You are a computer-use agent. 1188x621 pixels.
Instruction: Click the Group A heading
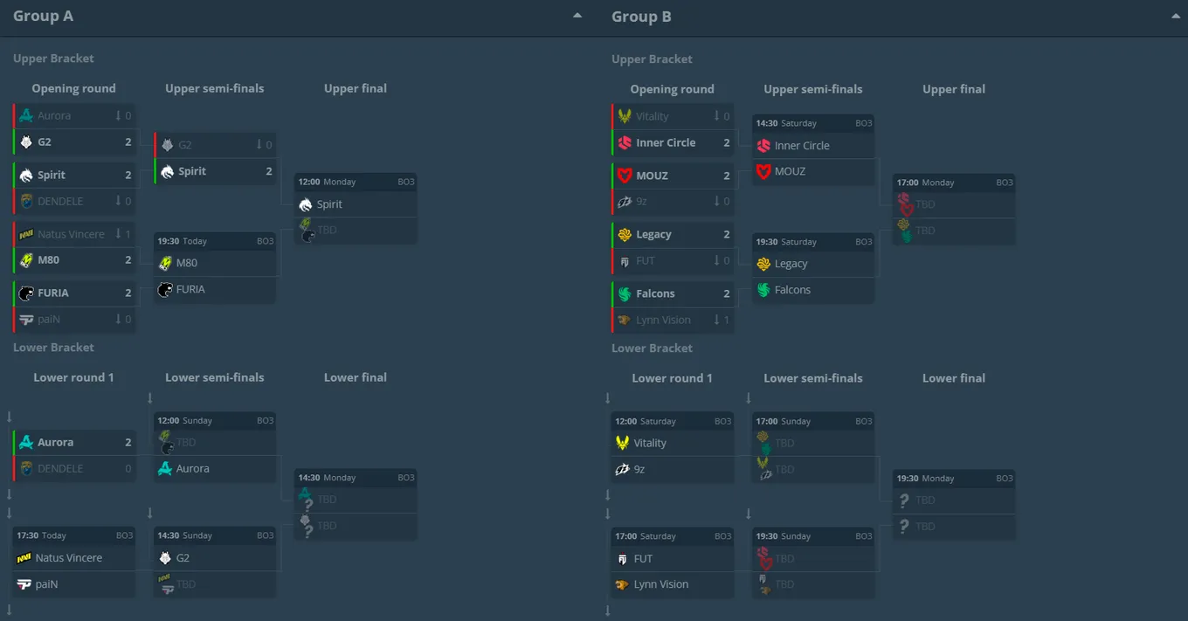43,16
